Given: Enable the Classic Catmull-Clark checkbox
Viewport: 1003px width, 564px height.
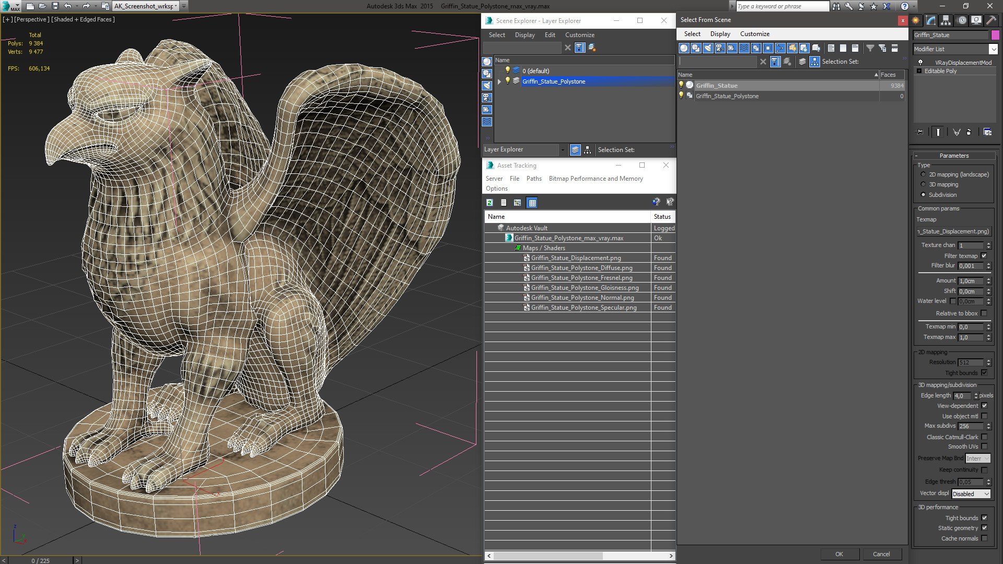Looking at the screenshot, I should coord(984,437).
